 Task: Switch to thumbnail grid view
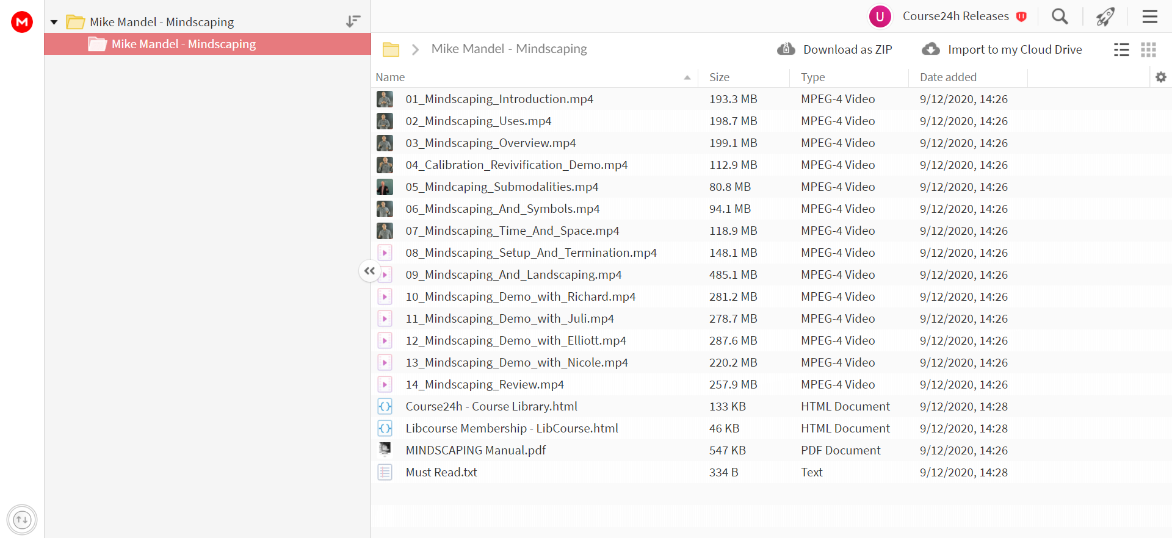click(x=1148, y=49)
